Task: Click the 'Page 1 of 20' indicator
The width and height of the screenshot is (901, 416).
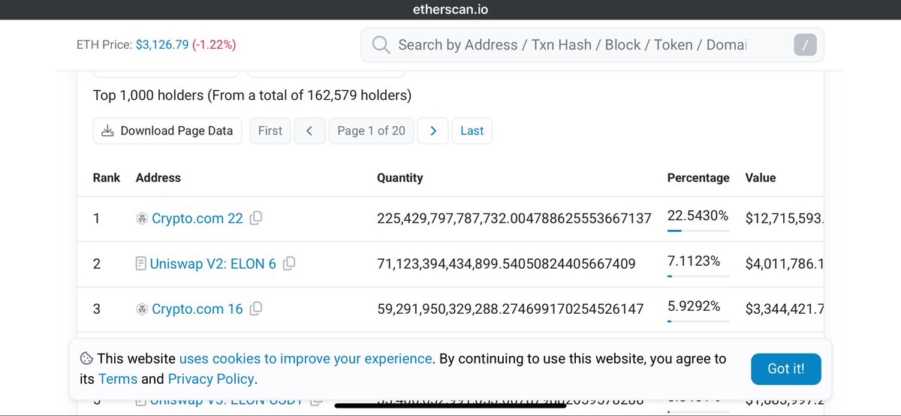Action: coord(371,131)
